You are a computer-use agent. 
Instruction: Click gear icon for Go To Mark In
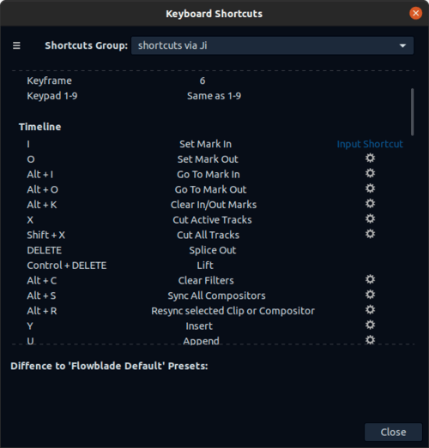pyautogui.click(x=370, y=173)
